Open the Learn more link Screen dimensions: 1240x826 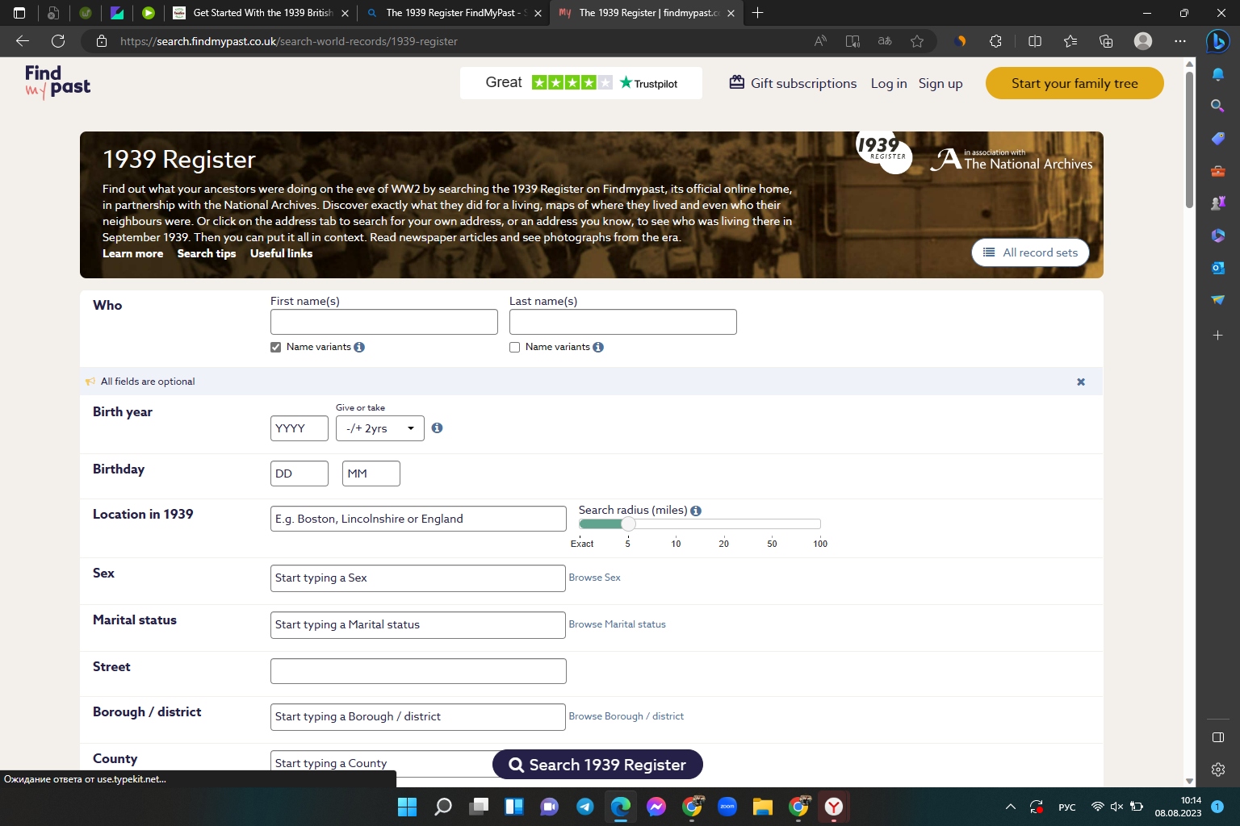[132, 253]
